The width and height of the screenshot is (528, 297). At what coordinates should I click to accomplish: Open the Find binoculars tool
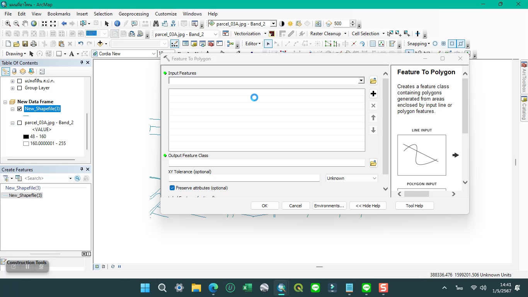156,24
